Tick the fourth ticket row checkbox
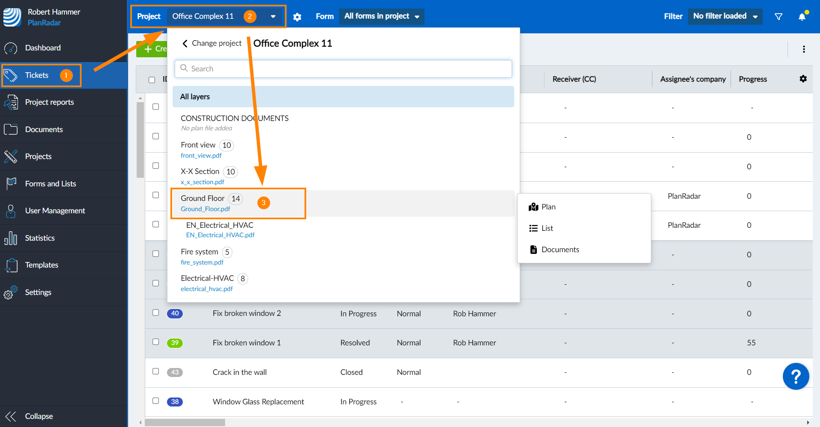The width and height of the screenshot is (820, 427). [155, 195]
